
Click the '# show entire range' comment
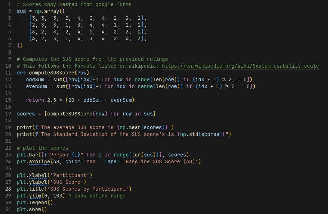pos(97,196)
